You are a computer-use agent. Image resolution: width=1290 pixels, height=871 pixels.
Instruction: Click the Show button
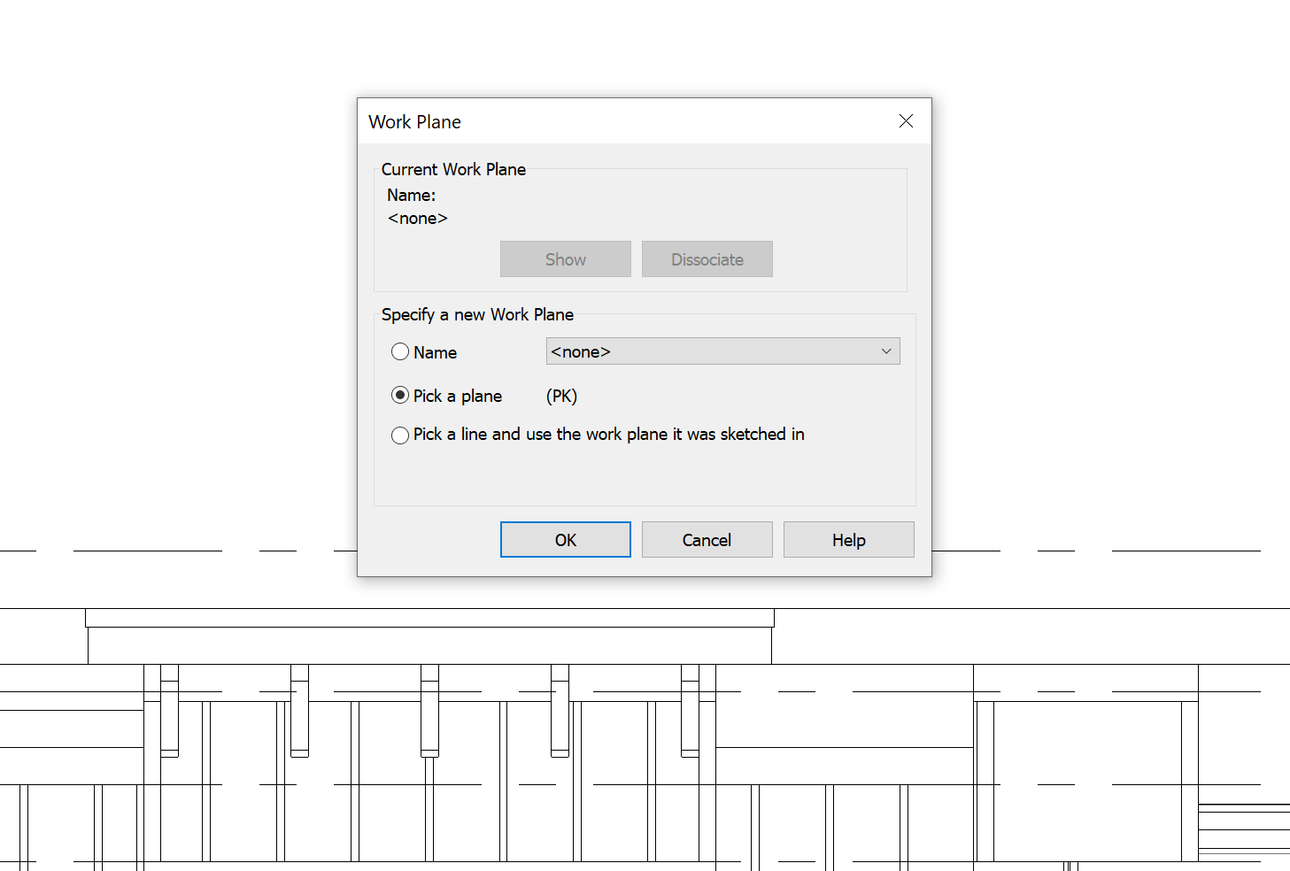click(565, 258)
